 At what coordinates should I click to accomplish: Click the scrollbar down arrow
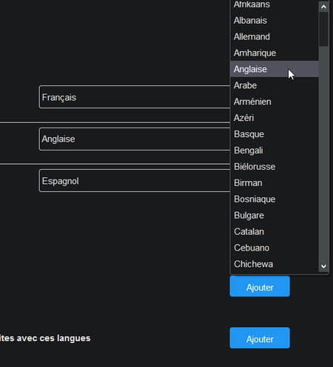tap(323, 266)
